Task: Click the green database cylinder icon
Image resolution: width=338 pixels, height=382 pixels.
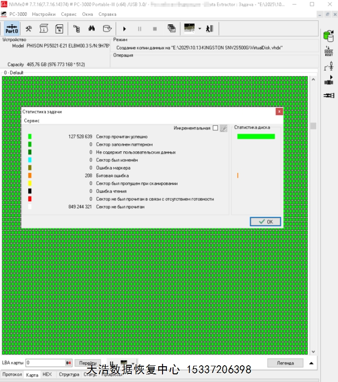Action: pyautogui.click(x=328, y=36)
